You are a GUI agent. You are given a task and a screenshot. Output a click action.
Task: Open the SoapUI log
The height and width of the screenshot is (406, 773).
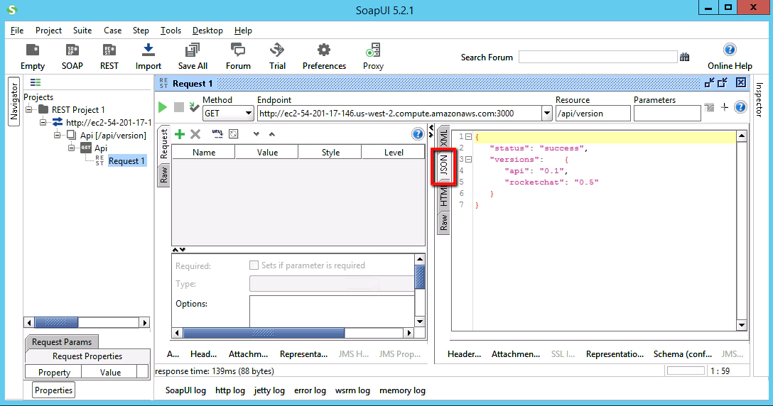click(185, 390)
